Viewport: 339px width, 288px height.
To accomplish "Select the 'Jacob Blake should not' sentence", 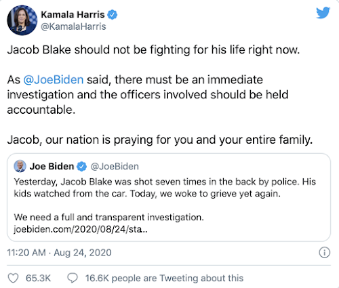I will point(153,49).
